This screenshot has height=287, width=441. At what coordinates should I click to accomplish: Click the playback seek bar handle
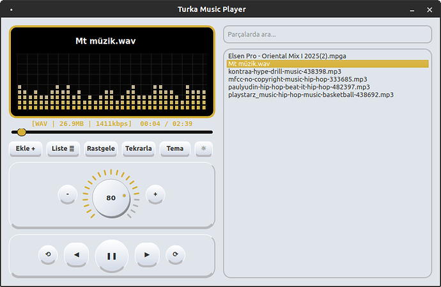(22, 132)
